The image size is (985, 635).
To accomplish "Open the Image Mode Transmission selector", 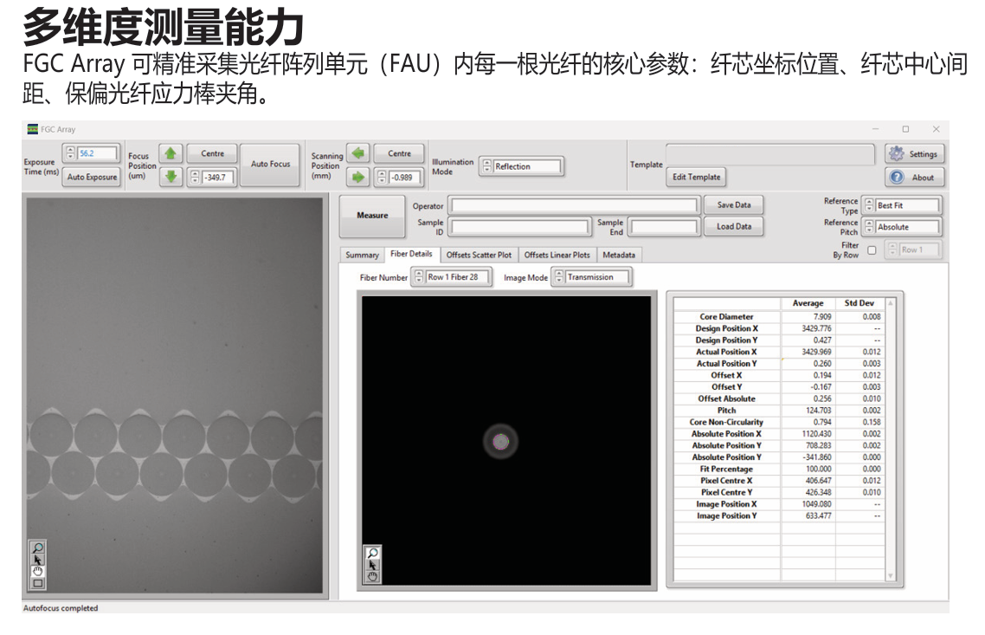I will (x=592, y=277).
